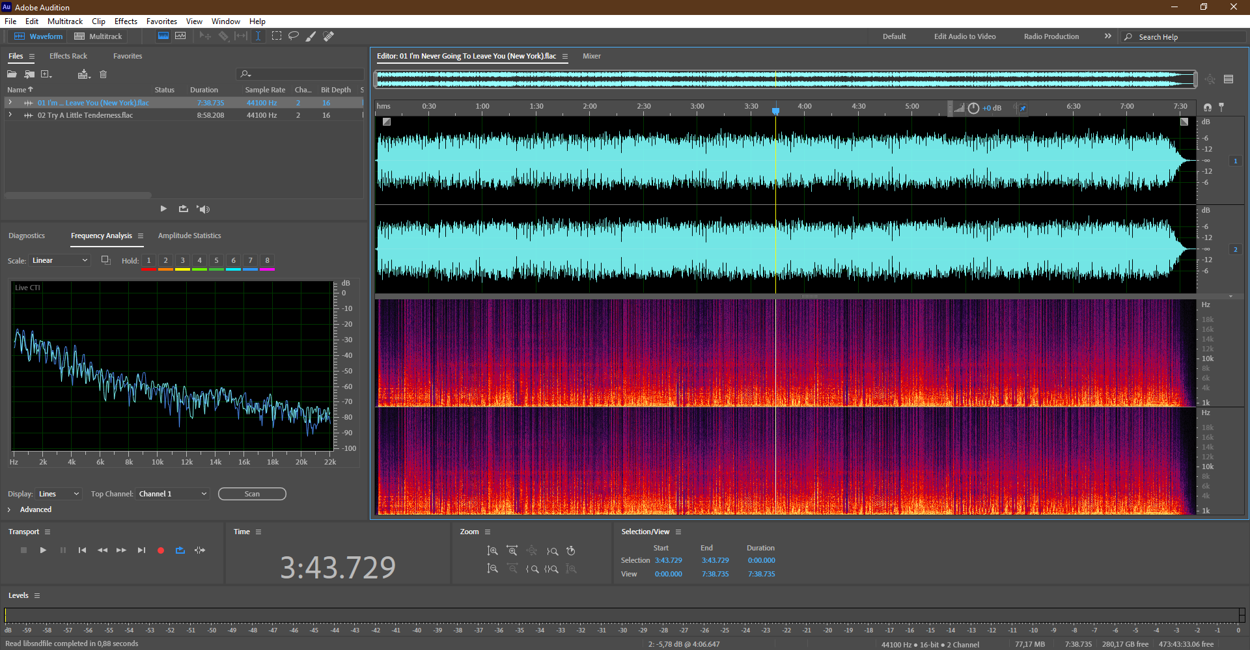Toggle Hold button 1
This screenshot has width=1250, height=650.
pyautogui.click(x=148, y=261)
